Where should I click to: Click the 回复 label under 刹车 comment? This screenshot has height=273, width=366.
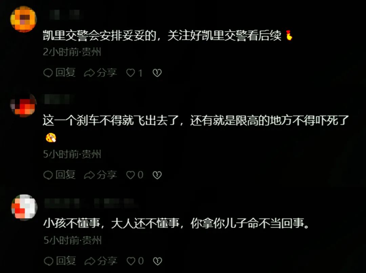pyautogui.click(x=66, y=175)
